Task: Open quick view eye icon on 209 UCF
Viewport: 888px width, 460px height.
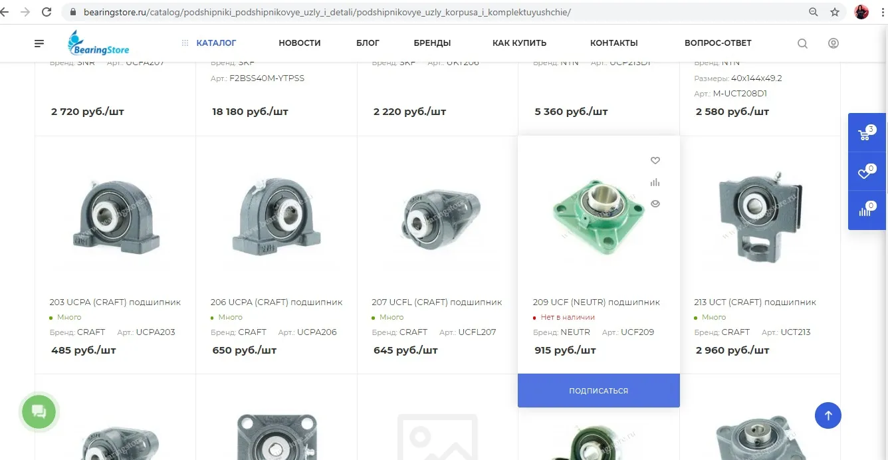Action: coord(655,204)
